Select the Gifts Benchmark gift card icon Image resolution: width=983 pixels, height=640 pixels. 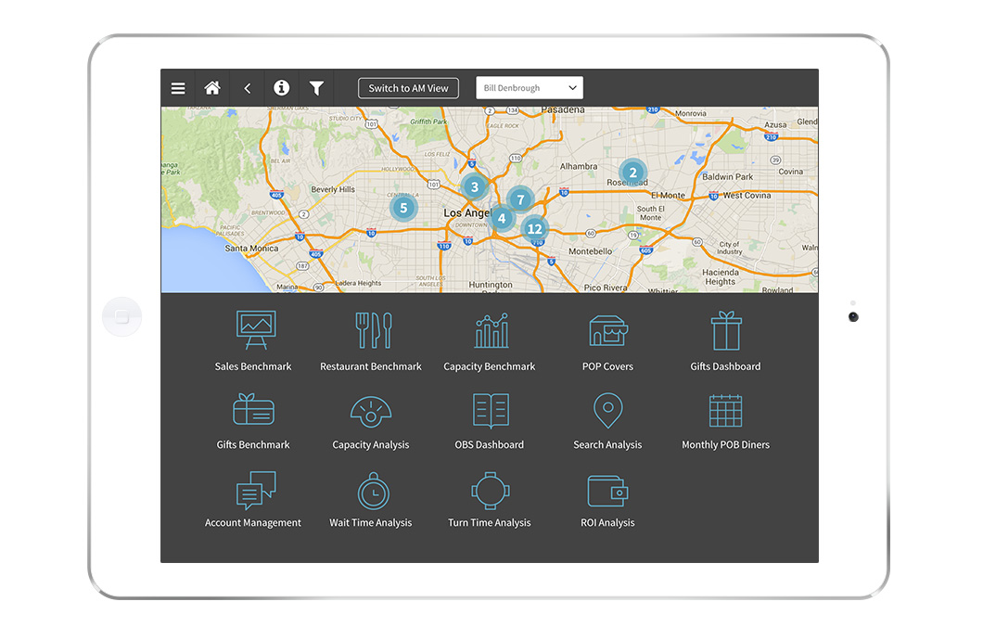point(253,410)
